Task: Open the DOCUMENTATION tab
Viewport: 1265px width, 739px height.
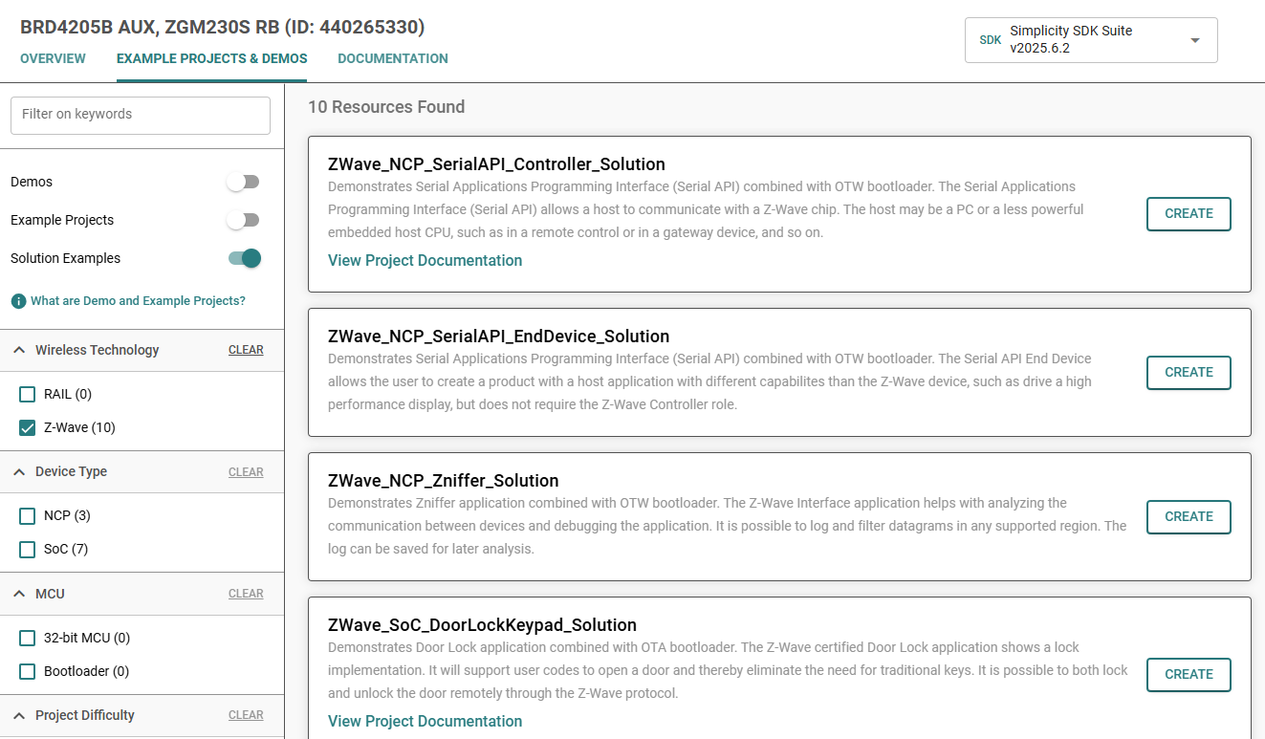Action: tap(392, 58)
